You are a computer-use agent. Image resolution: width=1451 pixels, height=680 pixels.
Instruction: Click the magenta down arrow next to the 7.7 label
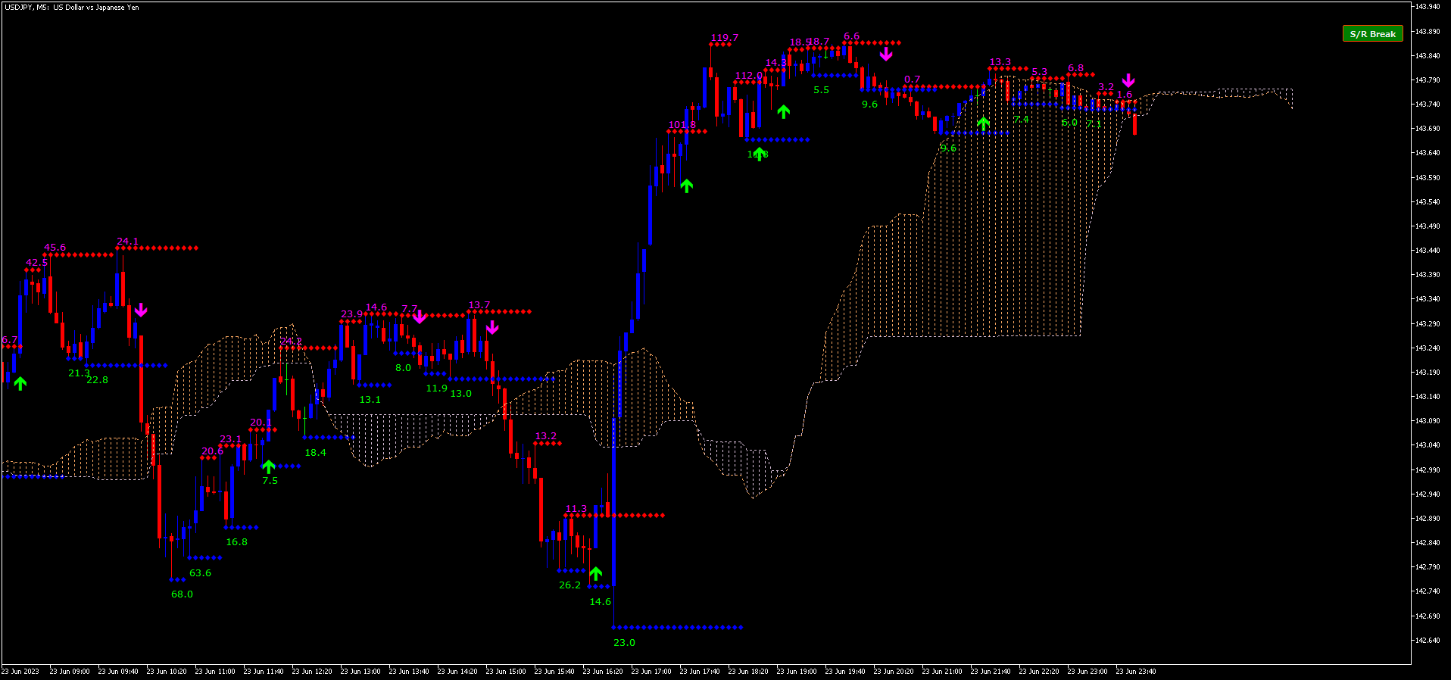tap(420, 317)
